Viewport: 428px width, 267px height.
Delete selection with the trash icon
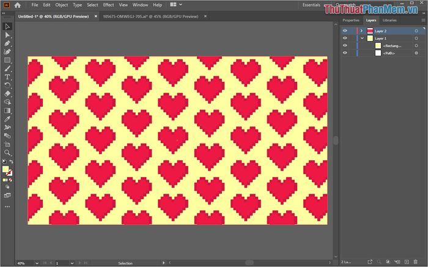point(416,262)
